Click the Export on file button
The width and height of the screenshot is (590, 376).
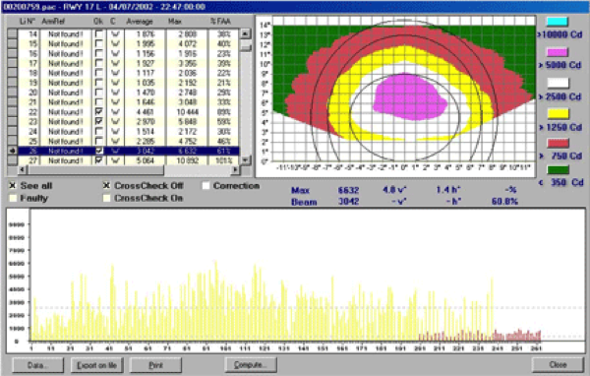pyautogui.click(x=96, y=365)
